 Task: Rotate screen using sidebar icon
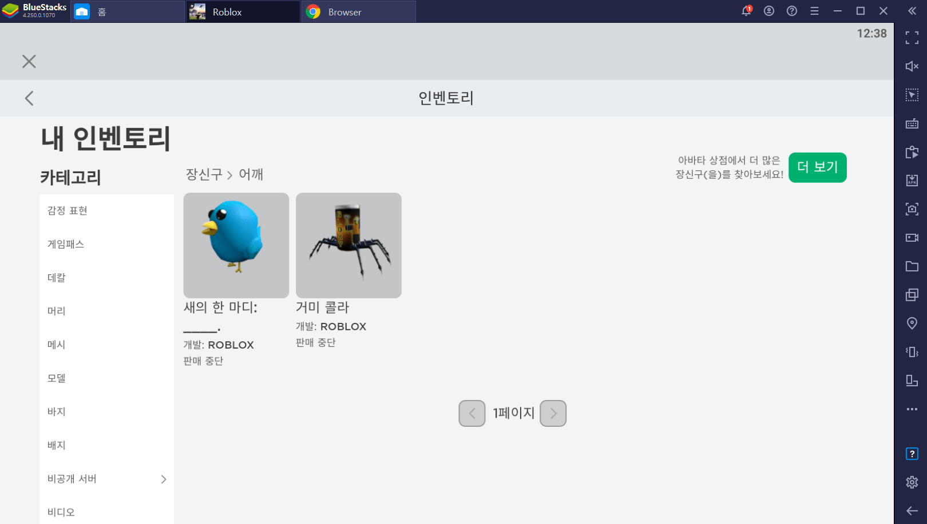(912, 381)
